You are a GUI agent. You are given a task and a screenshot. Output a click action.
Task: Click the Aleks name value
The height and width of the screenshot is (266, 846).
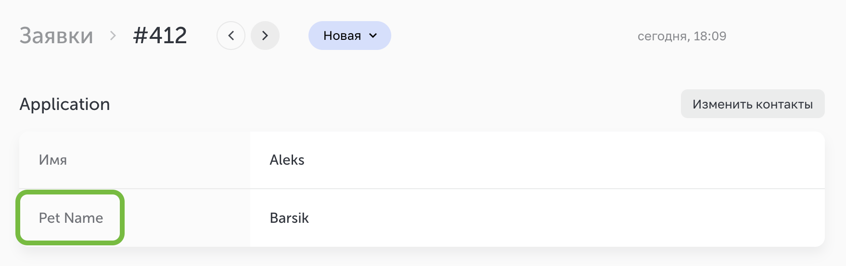(287, 160)
